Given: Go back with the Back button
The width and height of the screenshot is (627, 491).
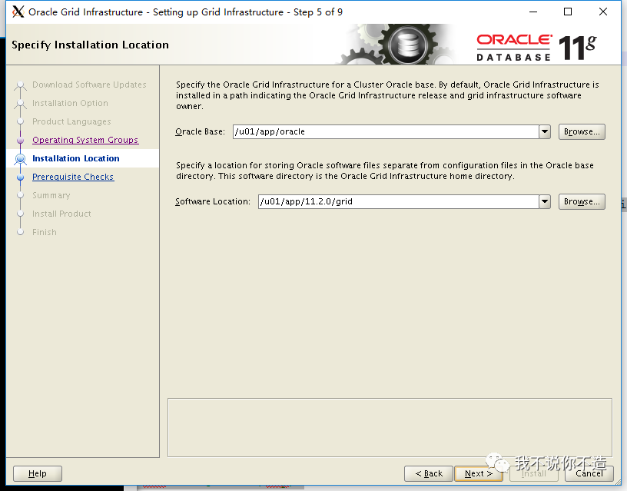Looking at the screenshot, I should [429, 473].
